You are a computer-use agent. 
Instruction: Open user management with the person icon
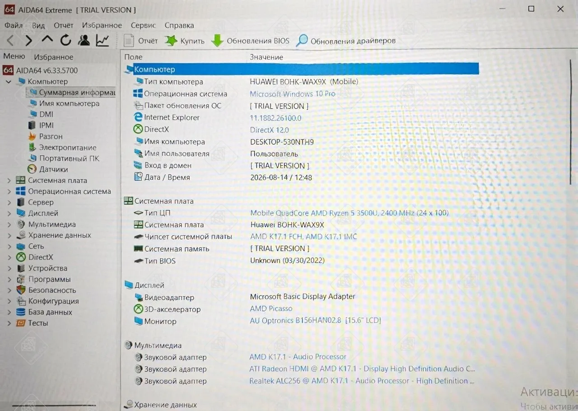pos(84,41)
